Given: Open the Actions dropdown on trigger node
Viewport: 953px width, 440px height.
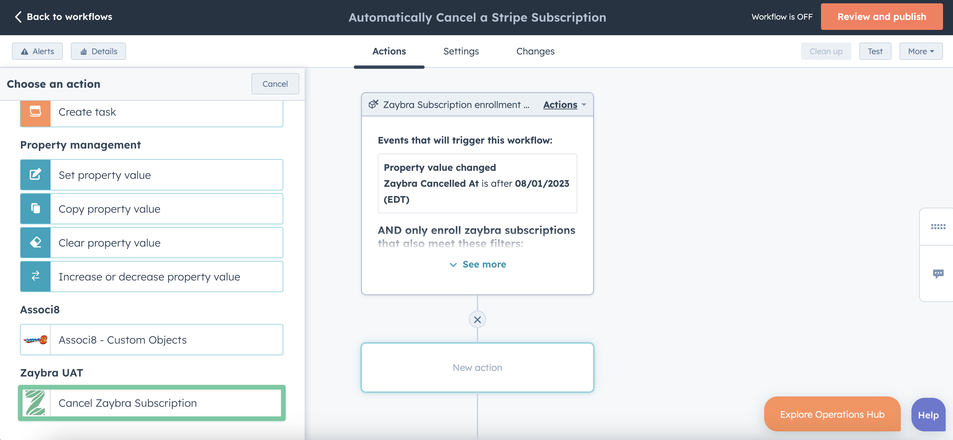Looking at the screenshot, I should pos(565,105).
